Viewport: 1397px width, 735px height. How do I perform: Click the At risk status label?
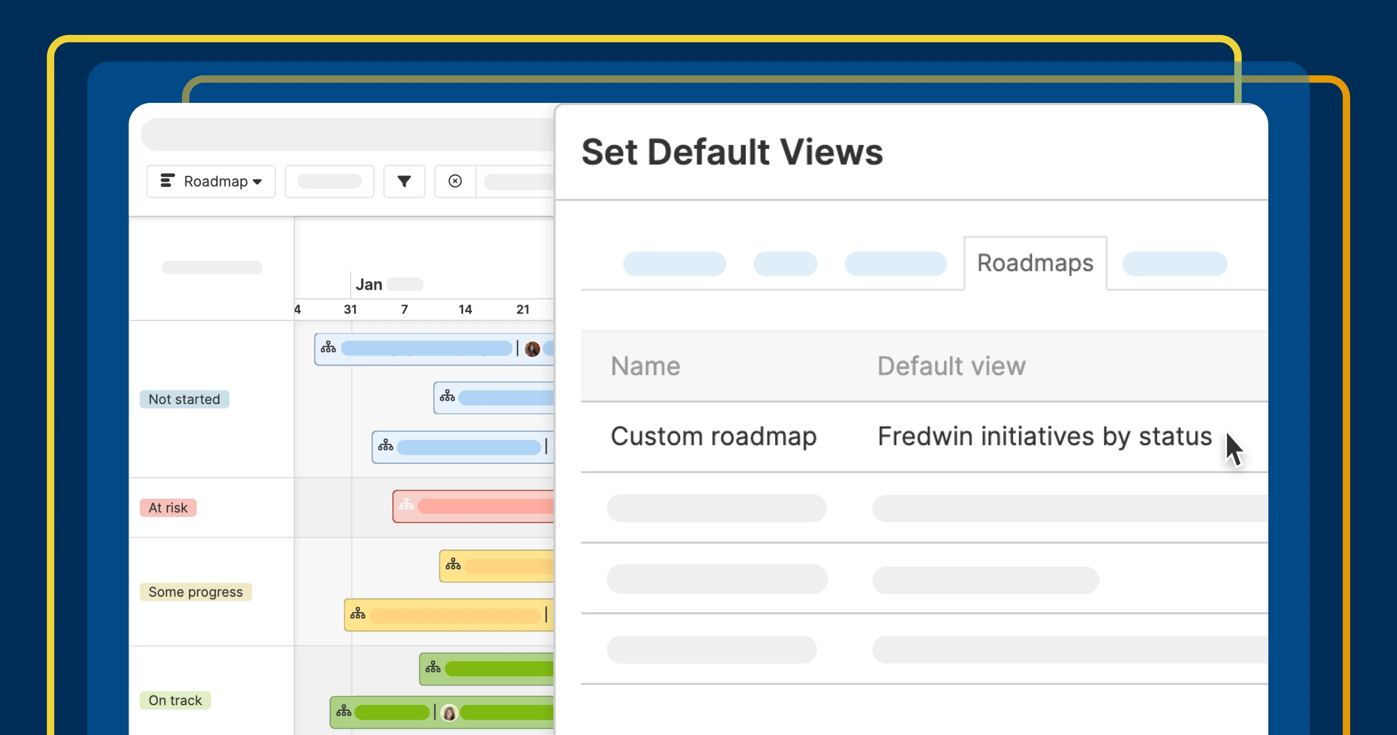[x=168, y=507]
